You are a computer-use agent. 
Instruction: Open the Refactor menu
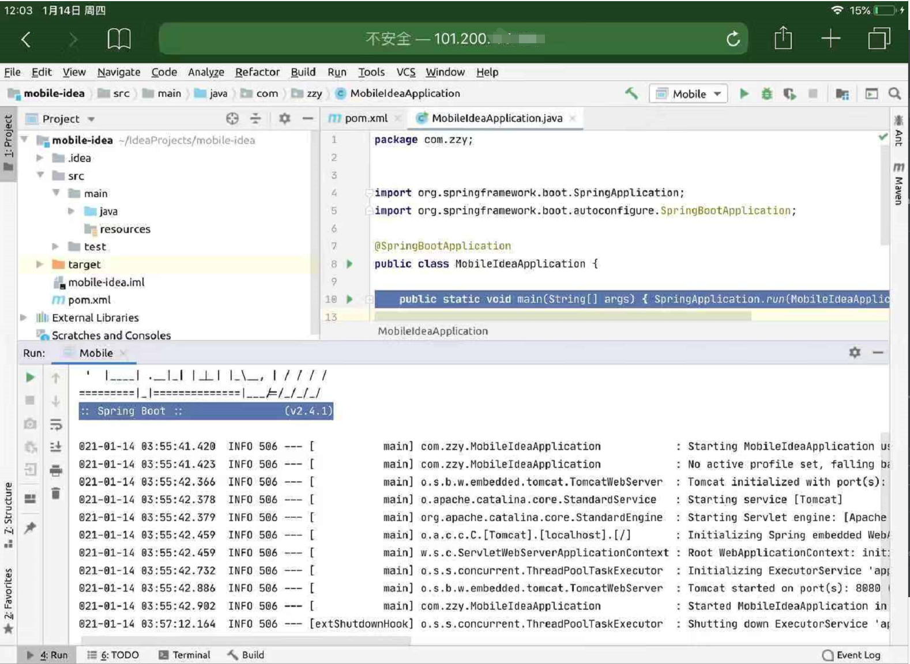257,72
